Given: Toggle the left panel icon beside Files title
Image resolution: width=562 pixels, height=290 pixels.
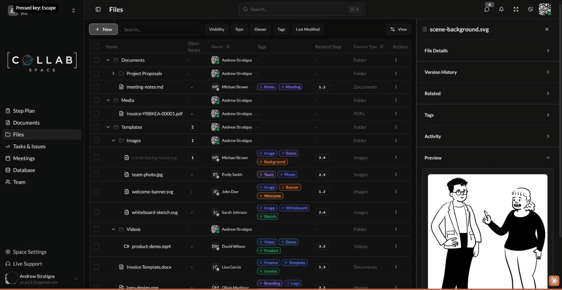Looking at the screenshot, I should (98, 9).
